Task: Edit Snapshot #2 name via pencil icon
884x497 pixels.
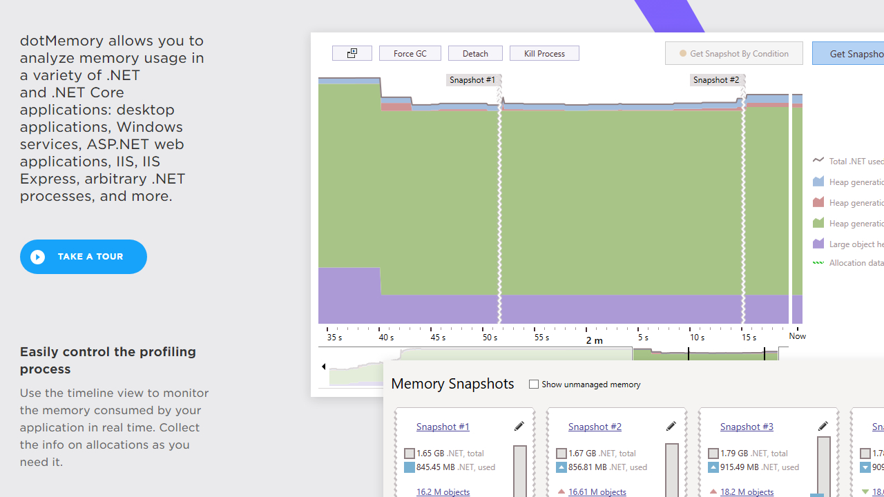Action: coord(671,426)
